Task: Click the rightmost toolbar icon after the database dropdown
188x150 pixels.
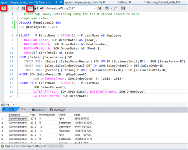Action: point(123,8)
